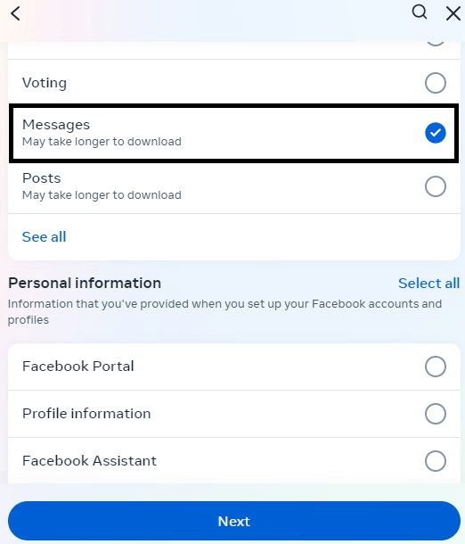
Task: Click the Posts row text
Action: [x=42, y=178]
